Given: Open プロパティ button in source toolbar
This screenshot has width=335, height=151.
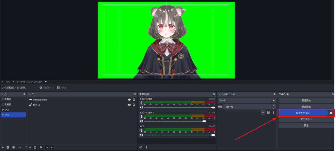Looking at the screenshot, I should tap(45, 88).
